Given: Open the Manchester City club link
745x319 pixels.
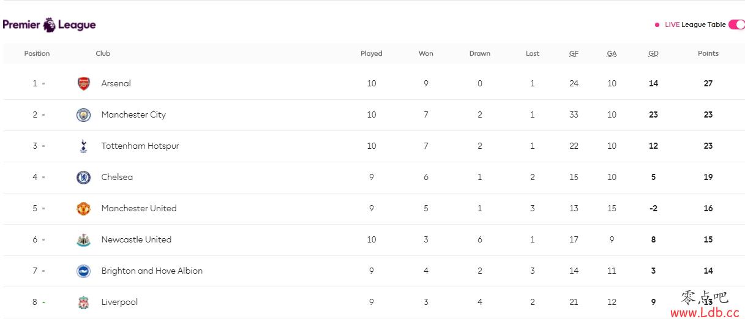Looking at the screenshot, I should [x=133, y=114].
